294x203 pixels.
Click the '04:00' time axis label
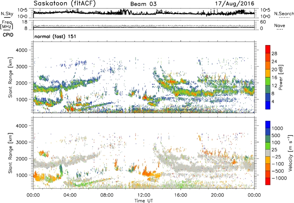(70, 195)
